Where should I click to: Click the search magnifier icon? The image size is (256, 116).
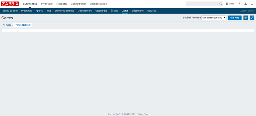pos(220,4)
